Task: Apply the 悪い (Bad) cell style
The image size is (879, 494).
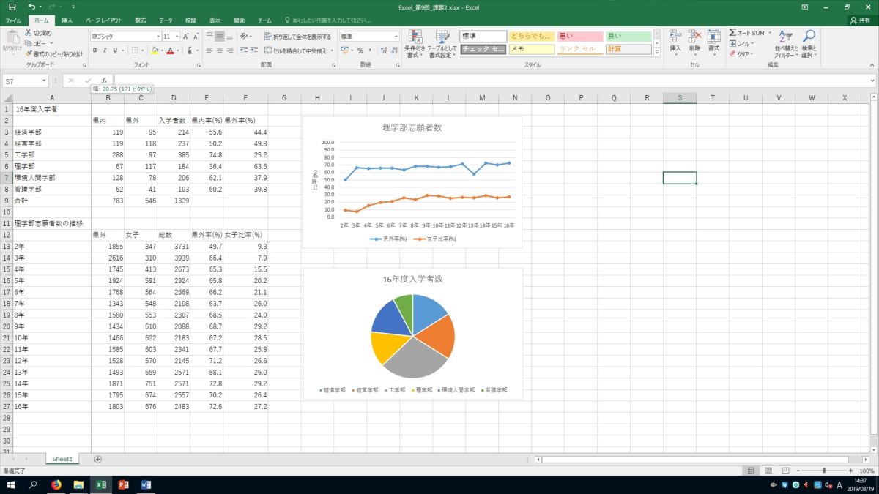Action: tap(580, 36)
